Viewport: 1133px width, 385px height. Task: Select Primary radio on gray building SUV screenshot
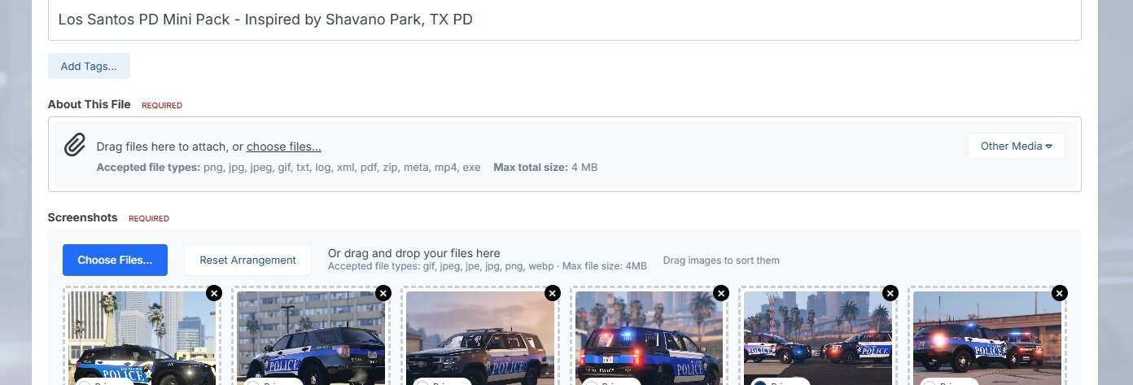(x=252, y=383)
